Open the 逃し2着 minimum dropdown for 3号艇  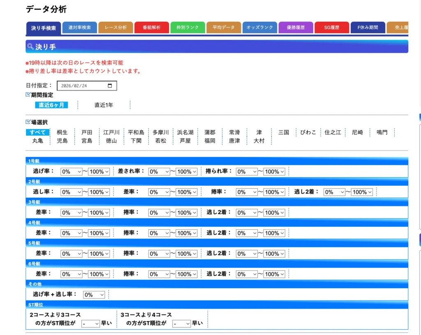pos(246,213)
